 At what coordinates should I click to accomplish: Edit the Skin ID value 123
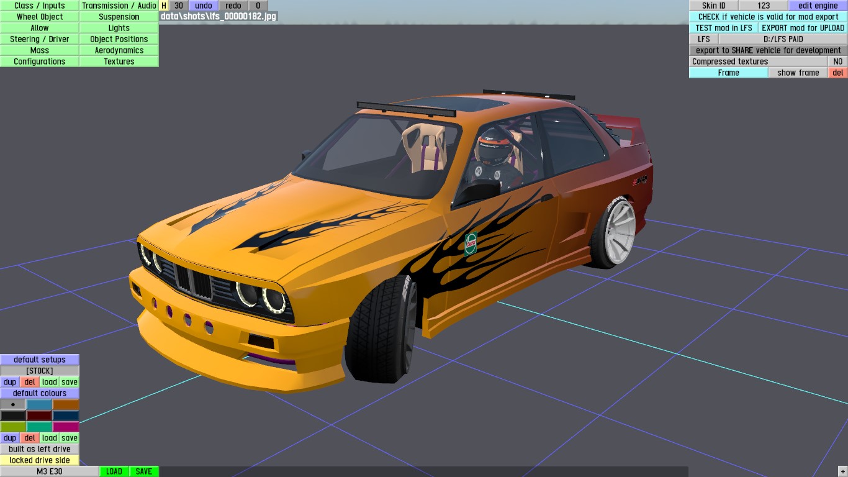coord(764,6)
